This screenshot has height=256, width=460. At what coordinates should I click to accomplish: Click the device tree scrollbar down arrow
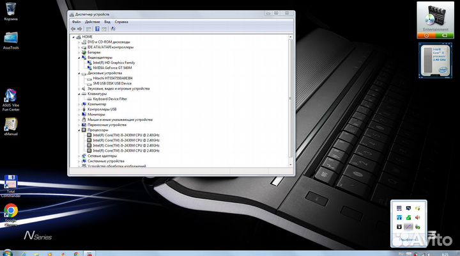pyautogui.click(x=291, y=164)
